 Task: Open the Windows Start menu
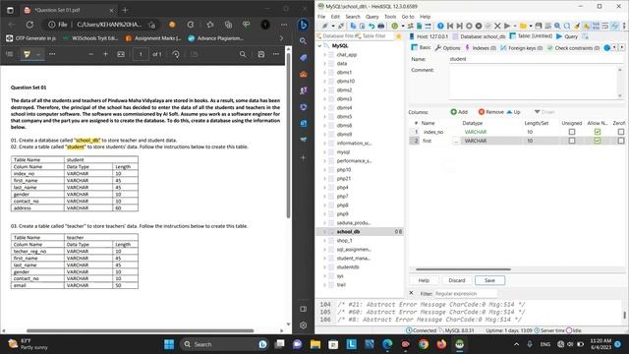(169, 344)
